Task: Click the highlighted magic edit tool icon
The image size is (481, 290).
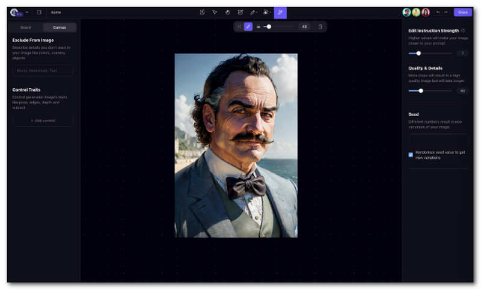Action: tap(280, 12)
